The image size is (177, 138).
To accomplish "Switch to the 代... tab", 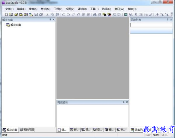I will (x=121, y=130).
